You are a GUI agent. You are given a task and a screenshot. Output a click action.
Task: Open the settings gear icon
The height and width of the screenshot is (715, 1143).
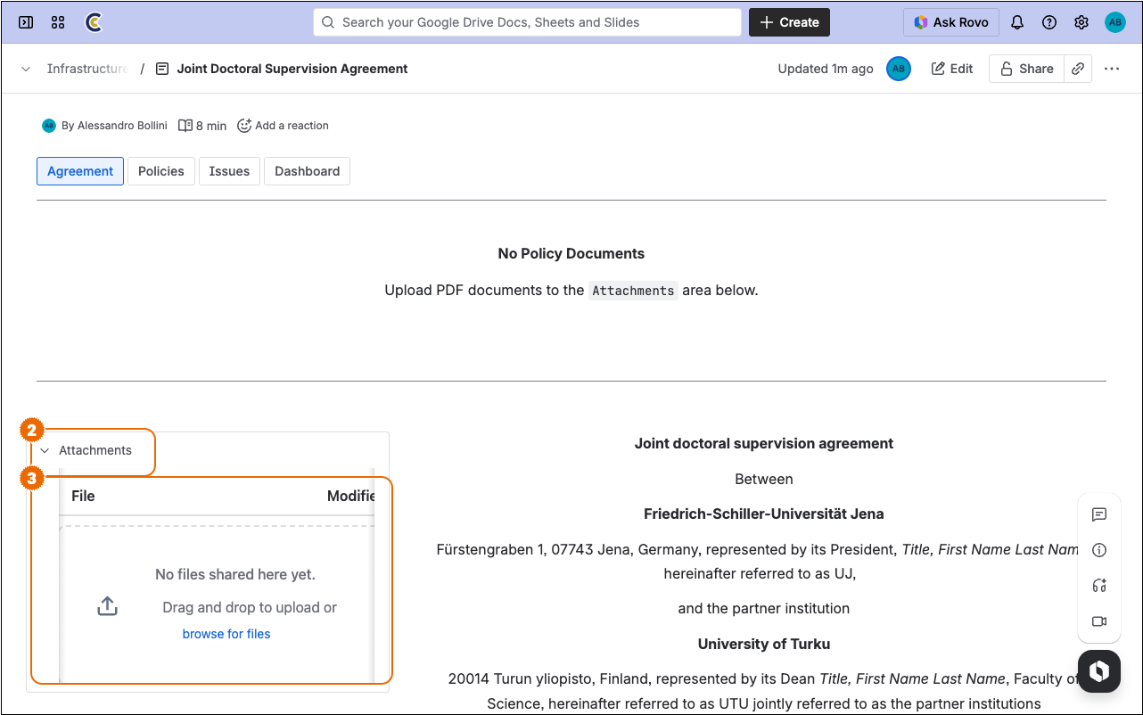pos(1081,22)
